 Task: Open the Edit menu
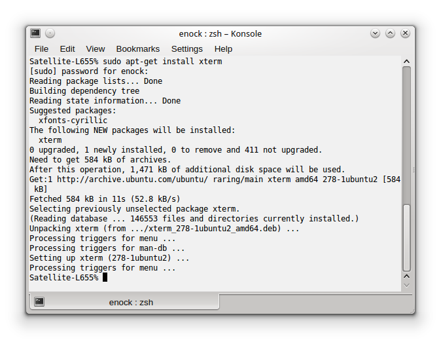[x=67, y=49]
